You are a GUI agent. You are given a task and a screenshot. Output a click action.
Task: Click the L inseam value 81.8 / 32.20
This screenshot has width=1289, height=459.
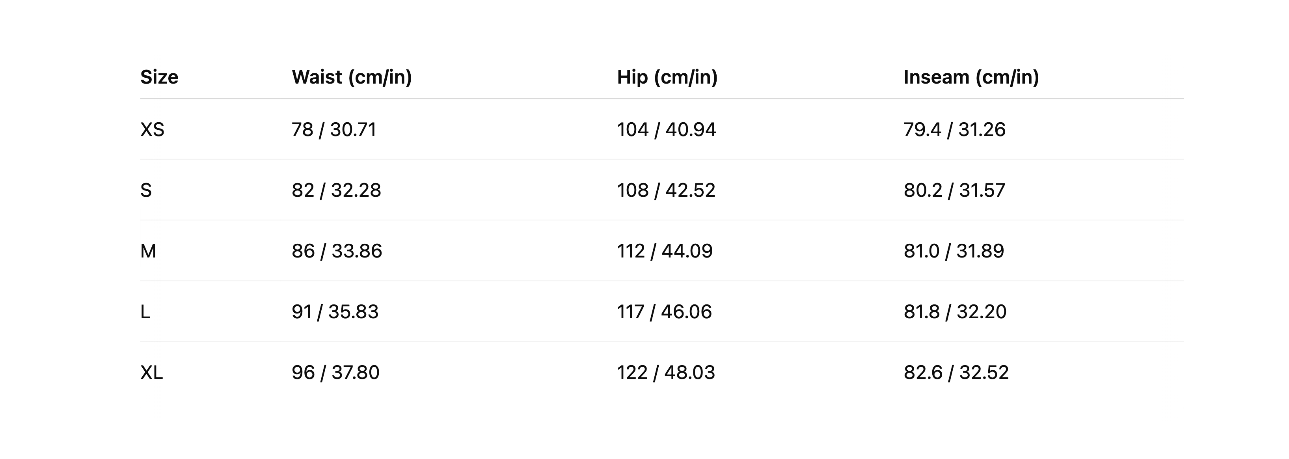(x=955, y=312)
